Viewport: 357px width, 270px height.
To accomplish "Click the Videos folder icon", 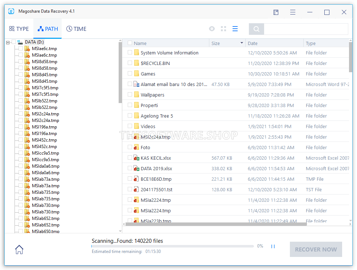I will (136, 126).
